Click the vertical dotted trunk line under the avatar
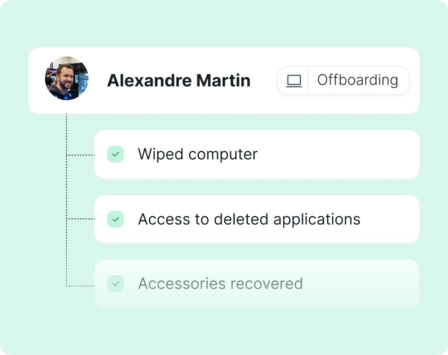Image resolution: width=448 pixels, height=355 pixels. (67, 187)
